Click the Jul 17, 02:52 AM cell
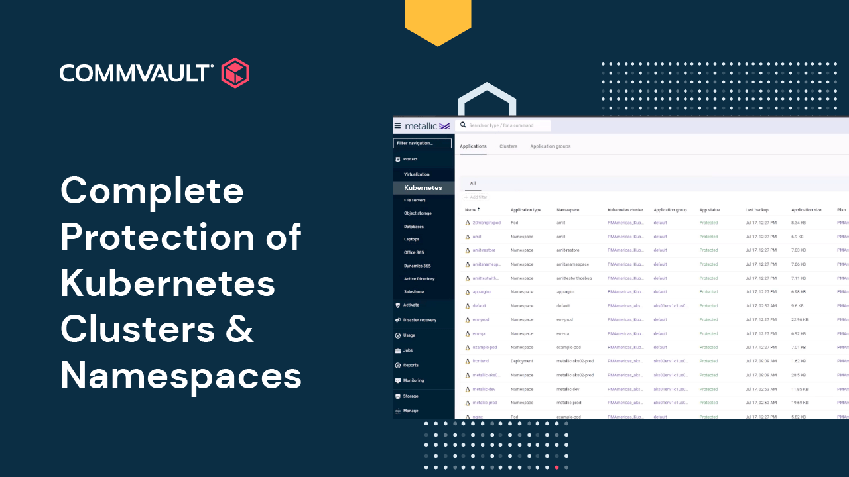 click(x=761, y=306)
